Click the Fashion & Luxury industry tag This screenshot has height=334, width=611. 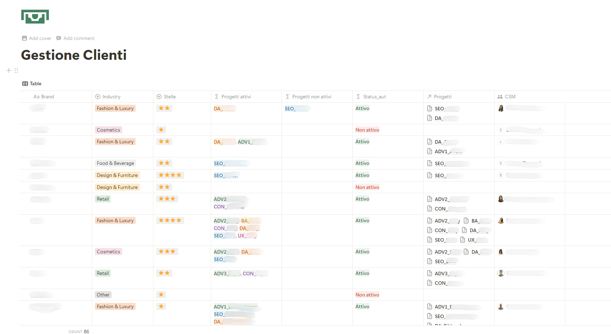click(x=115, y=108)
